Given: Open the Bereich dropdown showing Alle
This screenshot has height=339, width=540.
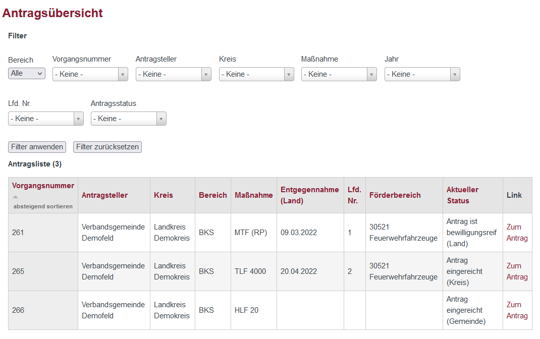Looking at the screenshot, I should pos(27,74).
